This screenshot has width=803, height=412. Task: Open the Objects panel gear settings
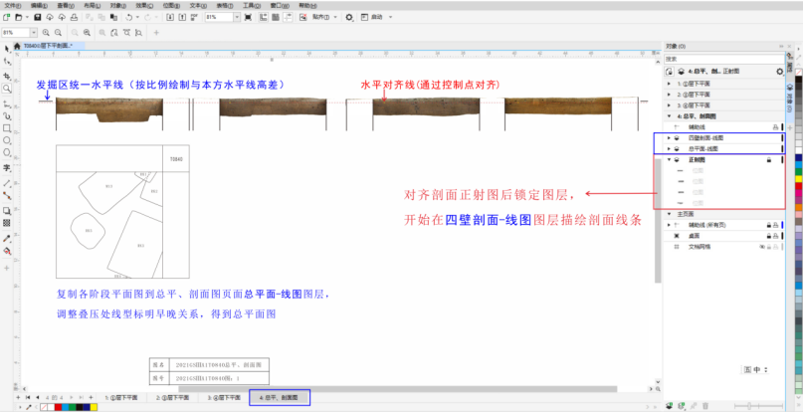click(x=779, y=72)
